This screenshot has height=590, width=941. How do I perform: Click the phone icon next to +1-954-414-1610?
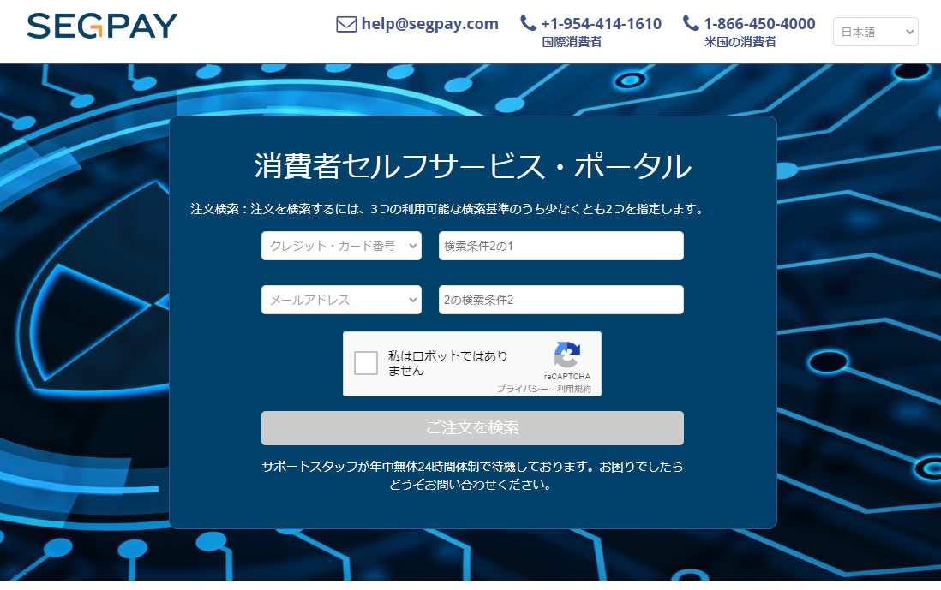click(529, 22)
